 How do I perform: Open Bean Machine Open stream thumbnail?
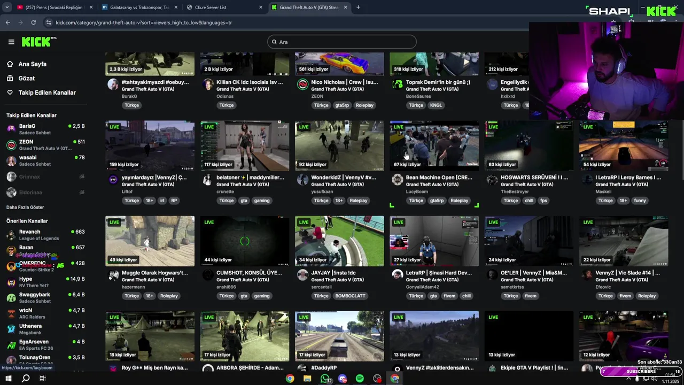[x=434, y=146]
